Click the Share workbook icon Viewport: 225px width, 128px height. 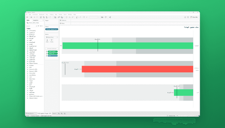[110, 17]
